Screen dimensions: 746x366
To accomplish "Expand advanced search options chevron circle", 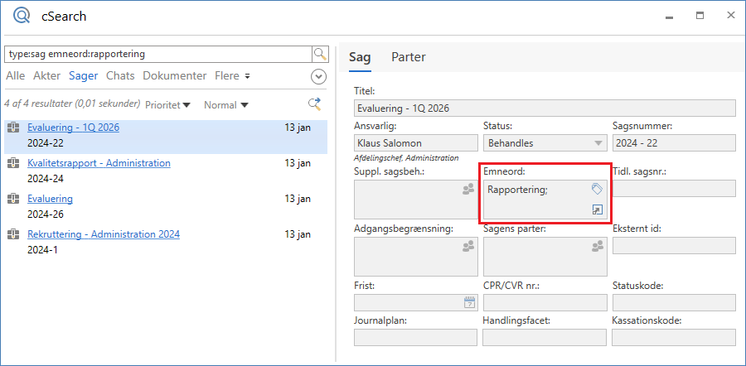I will [318, 76].
